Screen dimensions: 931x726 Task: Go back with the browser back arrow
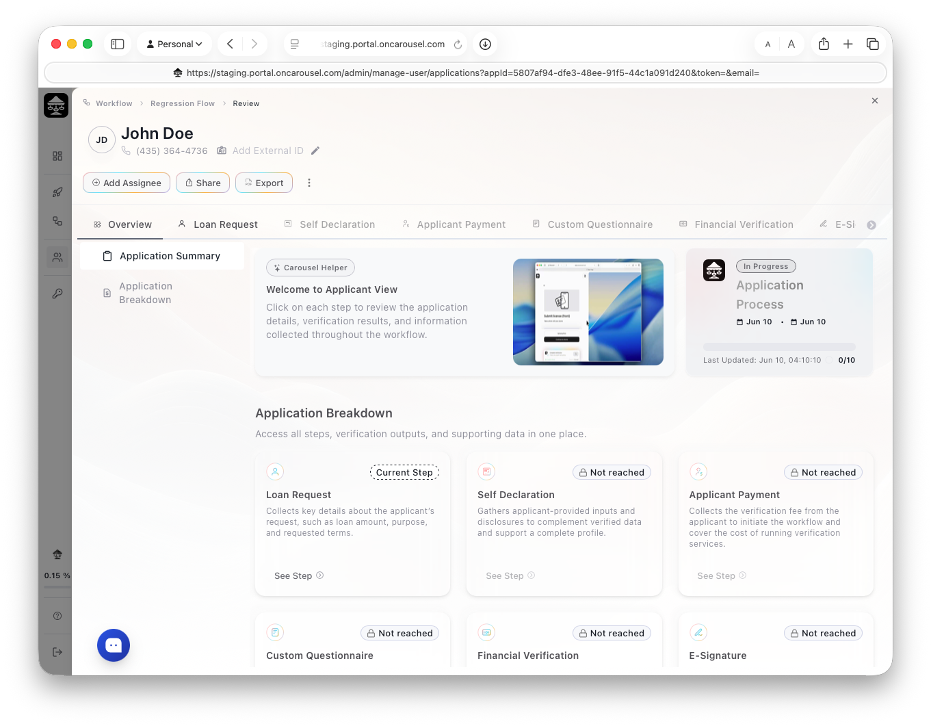(x=231, y=44)
